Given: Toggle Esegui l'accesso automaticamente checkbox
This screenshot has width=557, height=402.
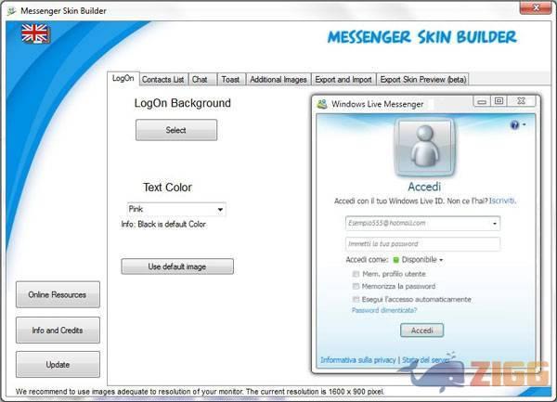Looking at the screenshot, I should (x=356, y=299).
